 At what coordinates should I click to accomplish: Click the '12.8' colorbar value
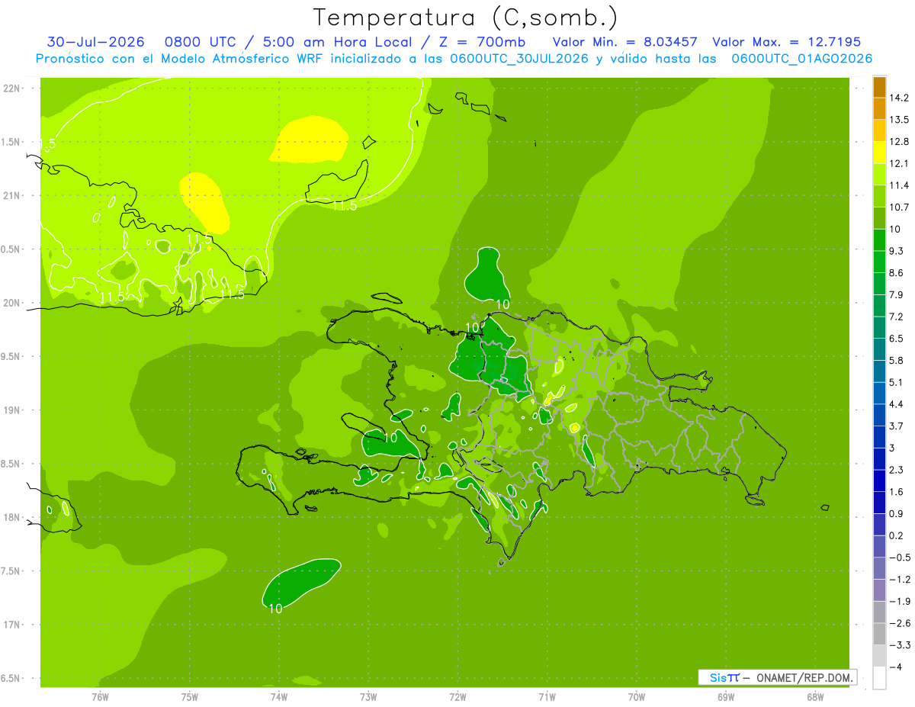click(899, 141)
